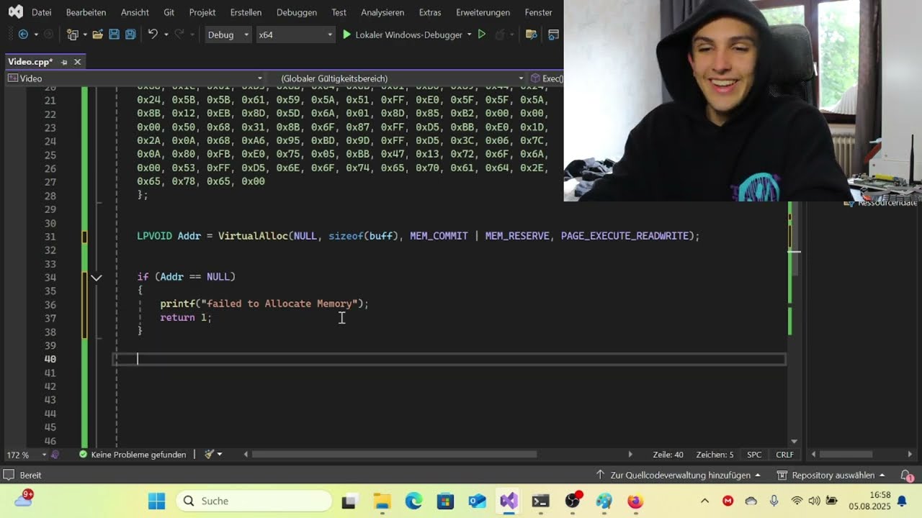The image size is (922, 518).
Task: Click the taskbar Suche search box
Action: (x=254, y=501)
